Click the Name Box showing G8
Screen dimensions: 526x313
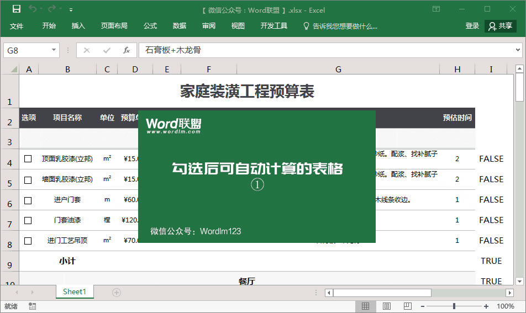28,50
